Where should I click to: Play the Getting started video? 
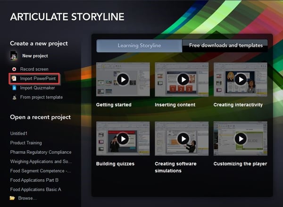pyautogui.click(x=123, y=79)
